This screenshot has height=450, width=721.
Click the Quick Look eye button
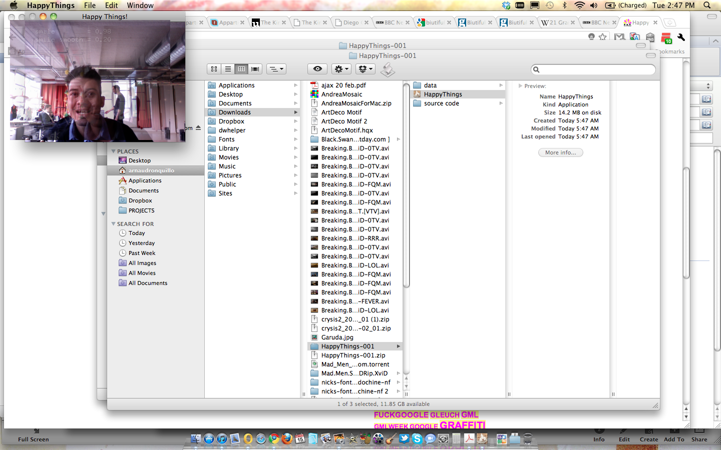[317, 69]
